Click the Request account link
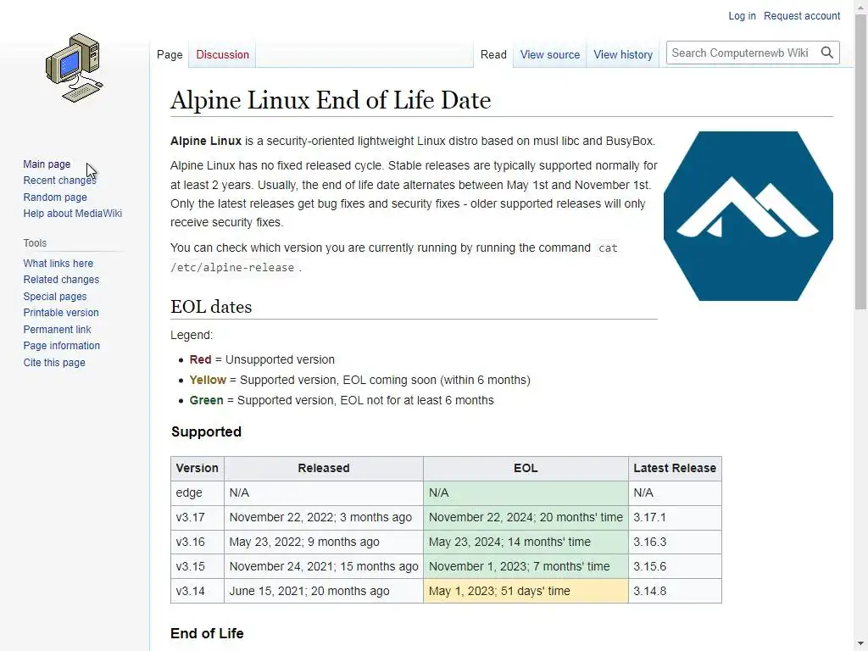The height and width of the screenshot is (651, 868). (x=802, y=16)
